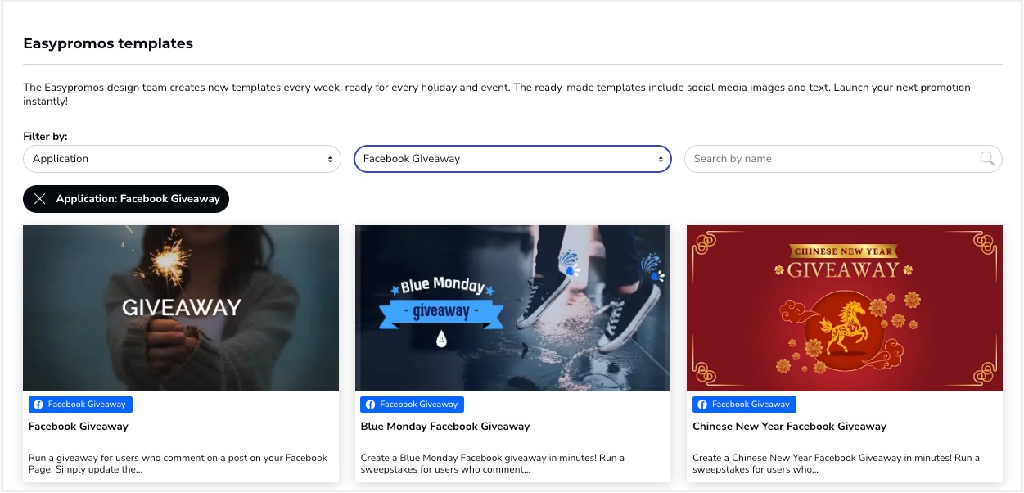Image resolution: width=1024 pixels, height=493 pixels.
Task: Focus the Search by name field
Action: tap(831, 159)
